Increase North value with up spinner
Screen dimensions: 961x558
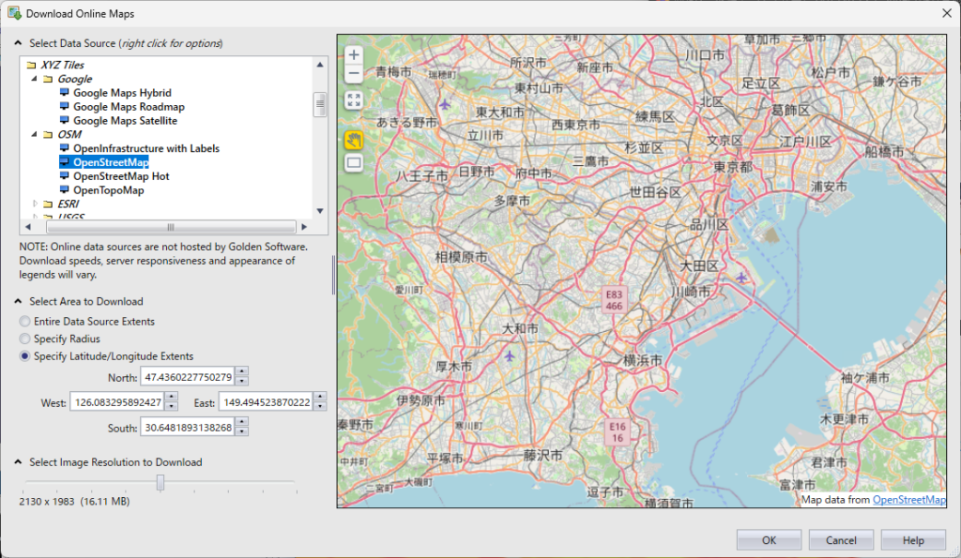click(x=242, y=371)
